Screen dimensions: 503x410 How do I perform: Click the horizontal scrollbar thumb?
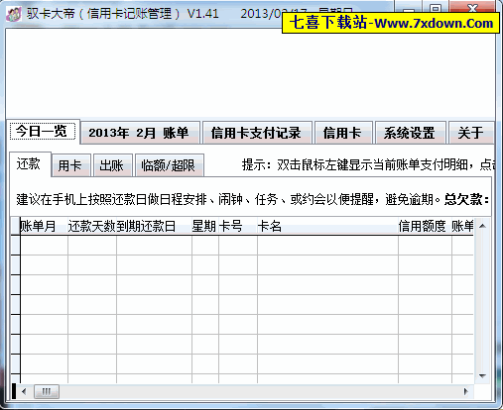pyautogui.click(x=47, y=391)
